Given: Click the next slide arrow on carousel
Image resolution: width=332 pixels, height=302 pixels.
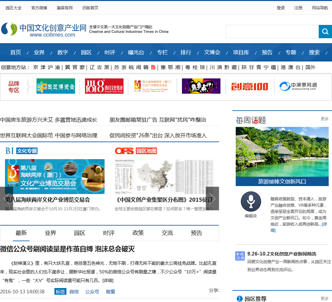Looking at the screenshot, I should point(212,199).
